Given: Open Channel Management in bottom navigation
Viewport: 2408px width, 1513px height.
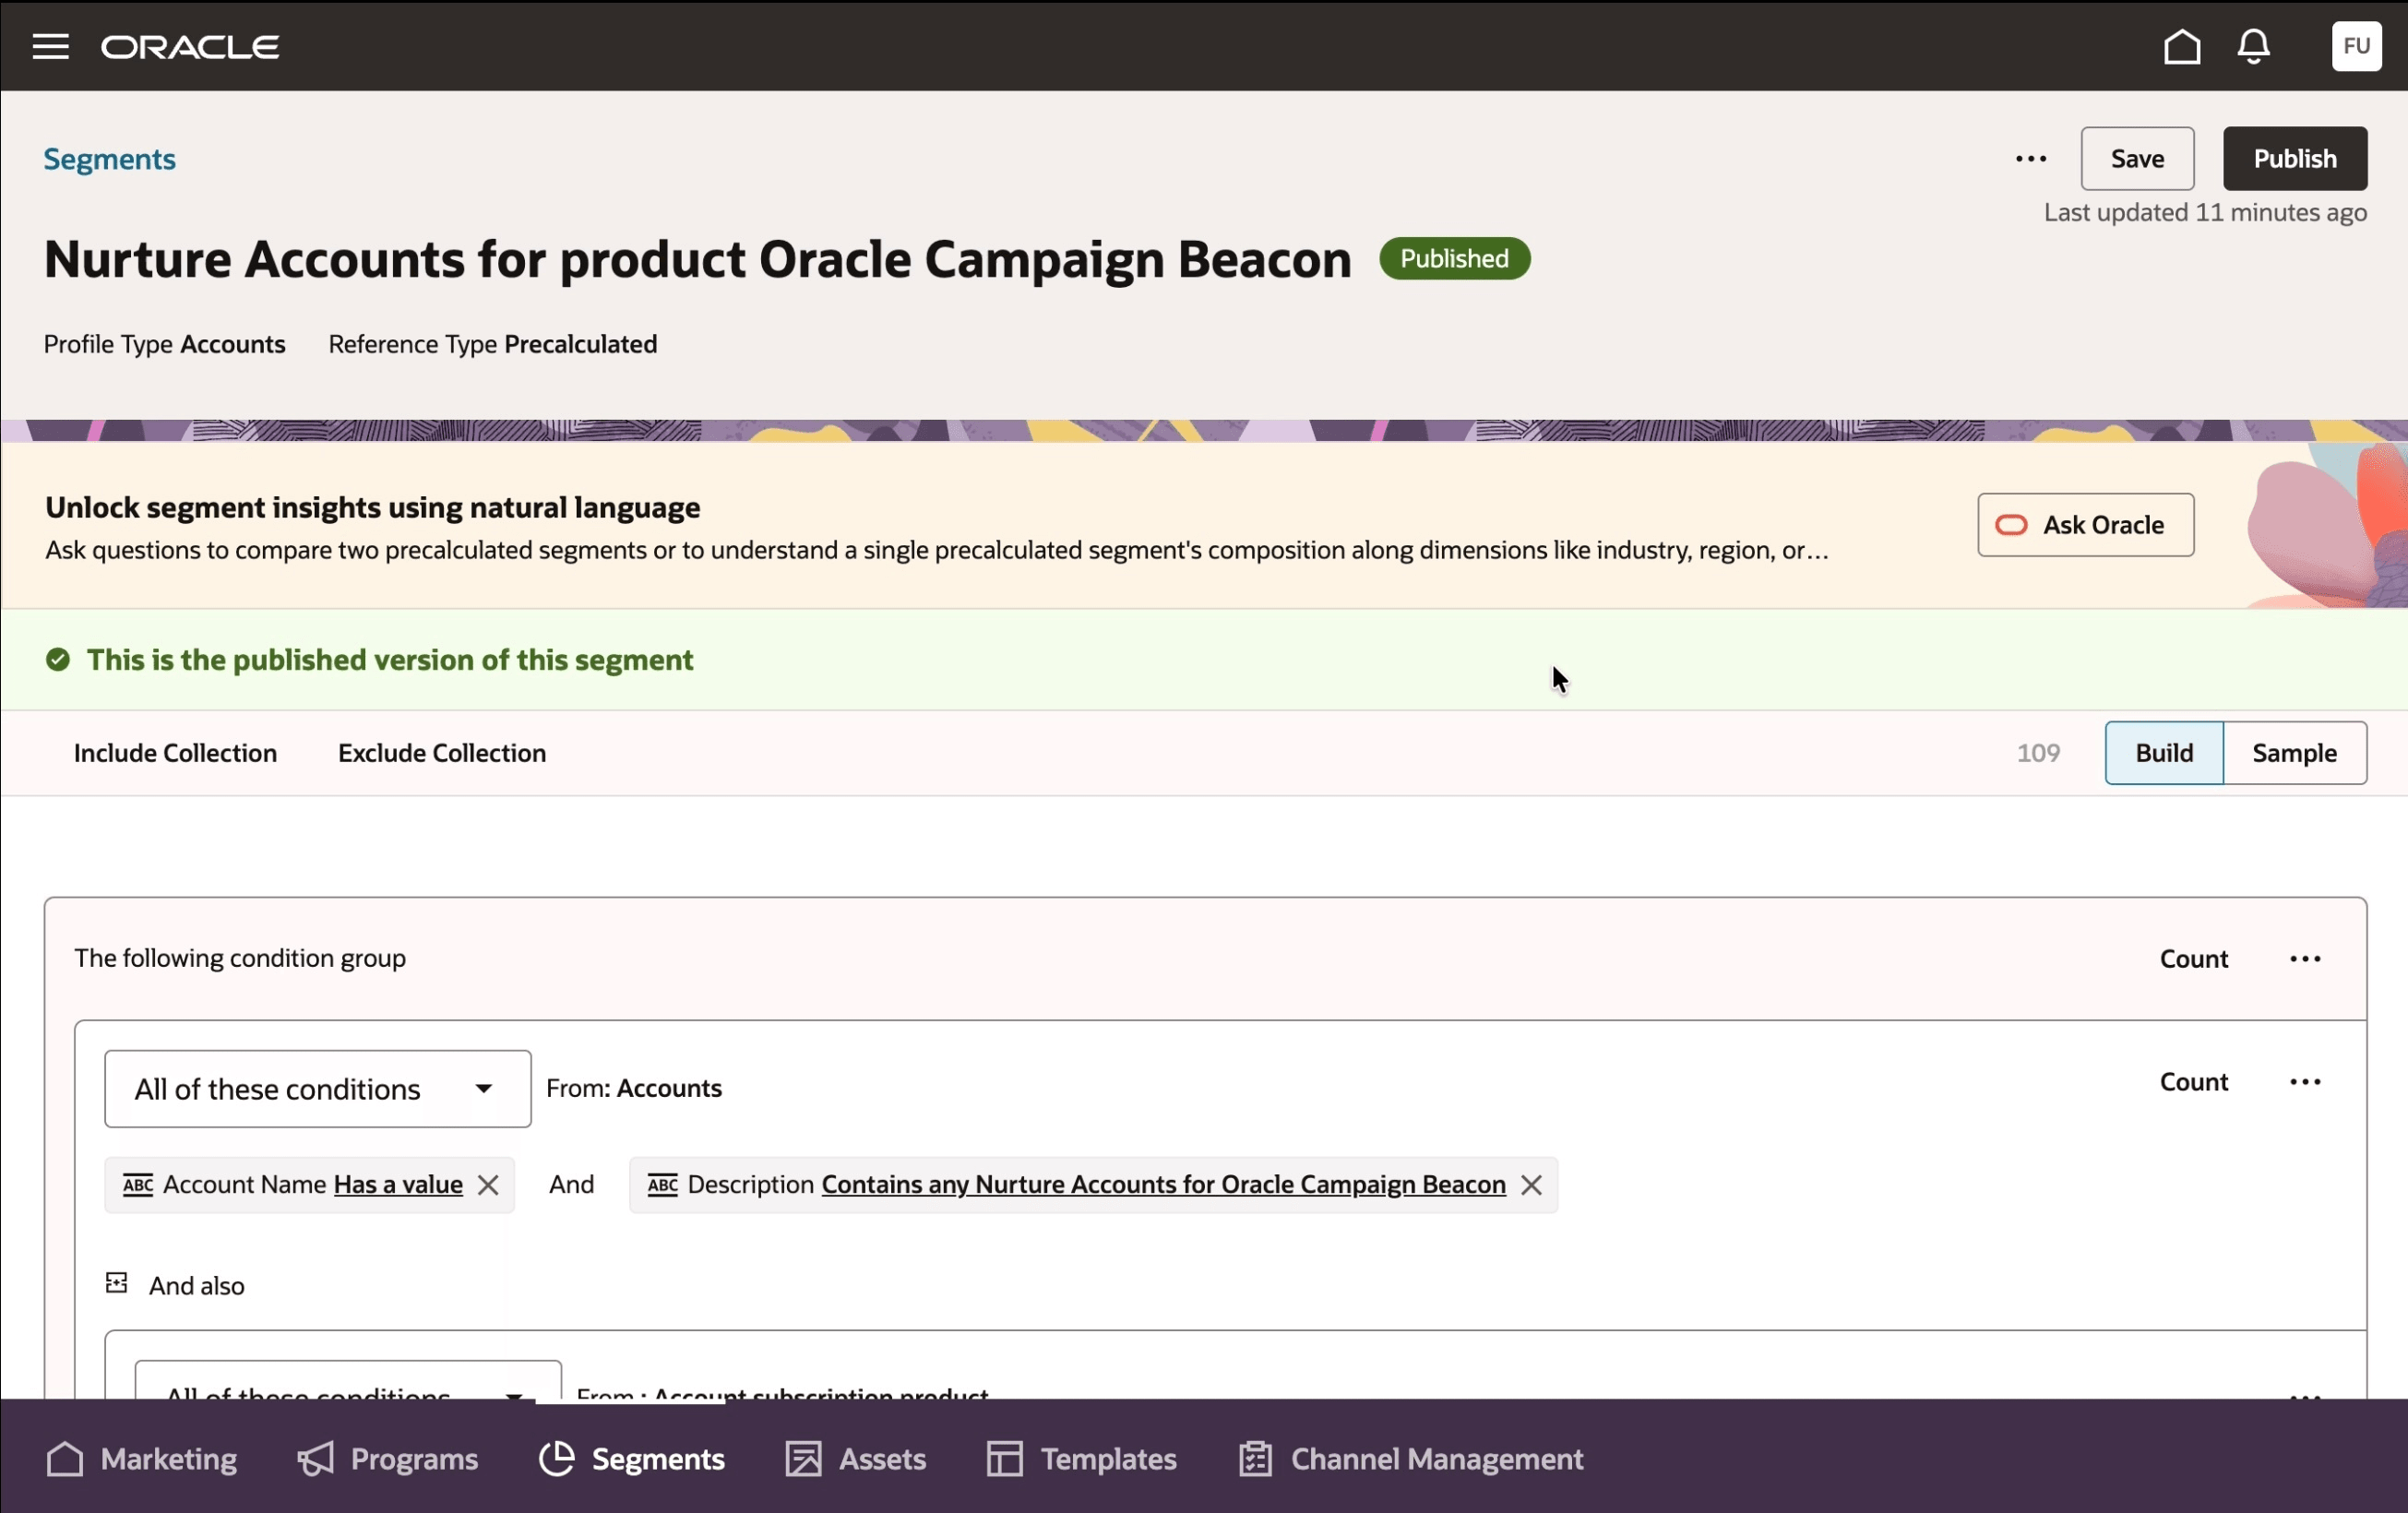Looking at the screenshot, I should click(1410, 1459).
